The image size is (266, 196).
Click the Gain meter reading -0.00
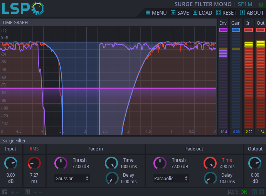pyautogui.click(x=236, y=132)
